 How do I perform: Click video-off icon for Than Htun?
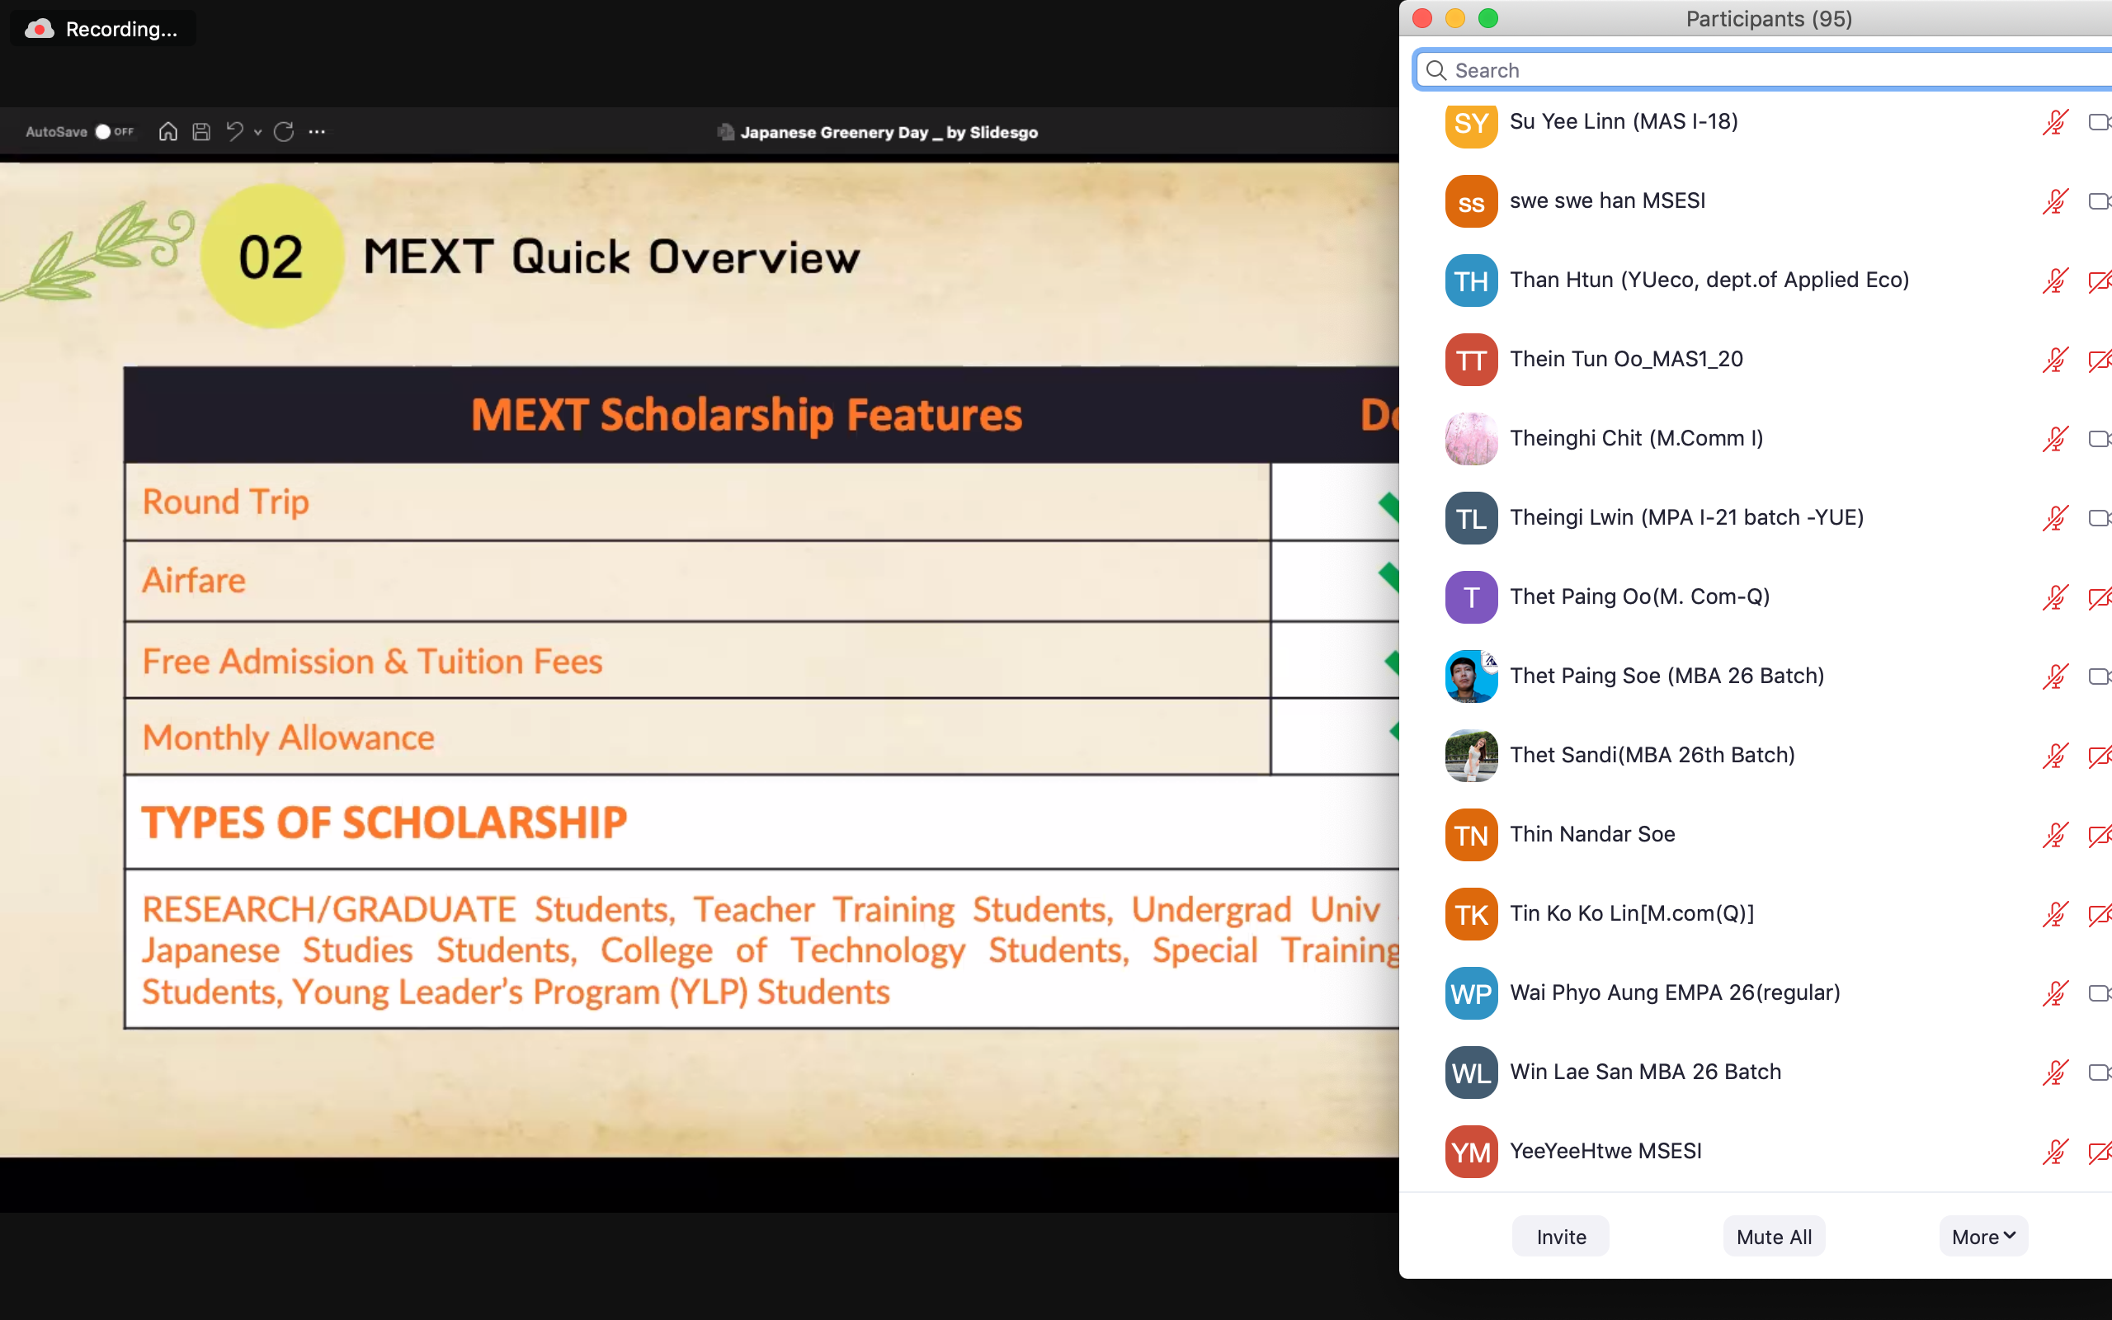(x=2099, y=280)
